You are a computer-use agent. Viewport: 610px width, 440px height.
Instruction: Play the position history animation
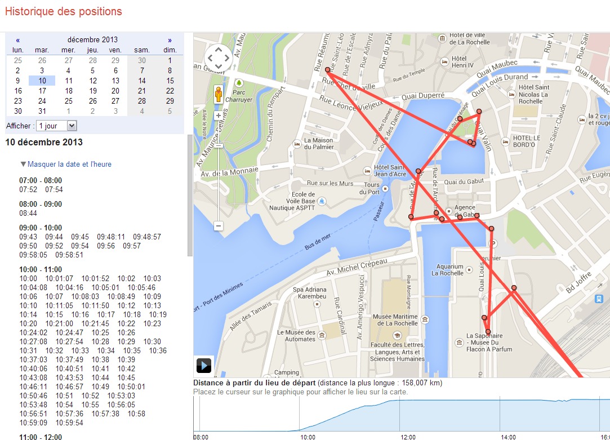click(x=204, y=365)
